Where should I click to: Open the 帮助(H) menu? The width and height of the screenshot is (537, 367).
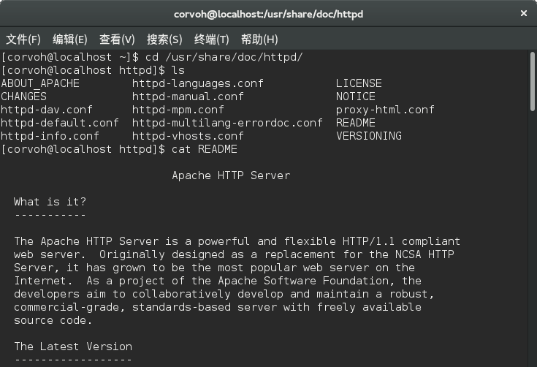pos(259,39)
